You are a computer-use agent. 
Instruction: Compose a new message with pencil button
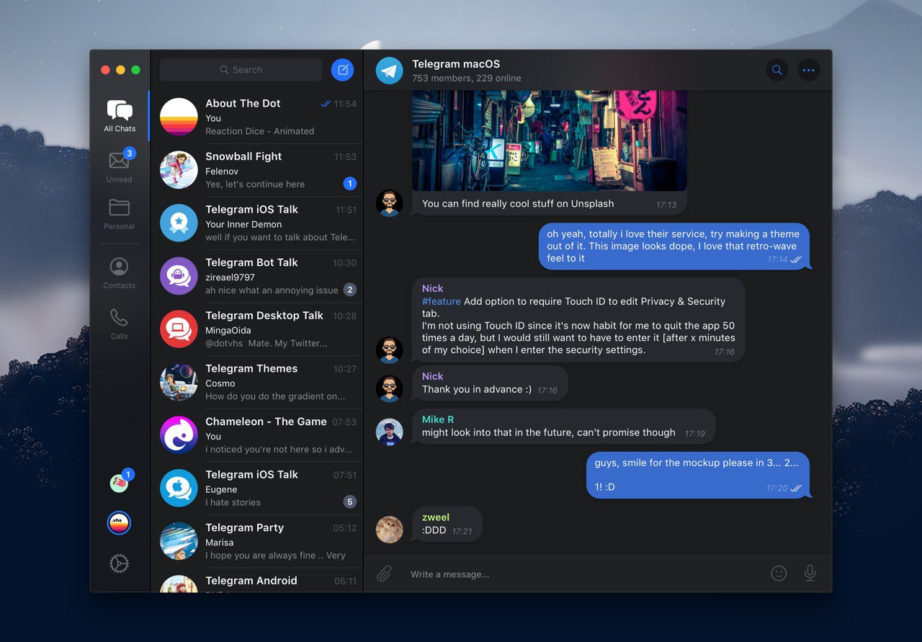pyautogui.click(x=343, y=70)
